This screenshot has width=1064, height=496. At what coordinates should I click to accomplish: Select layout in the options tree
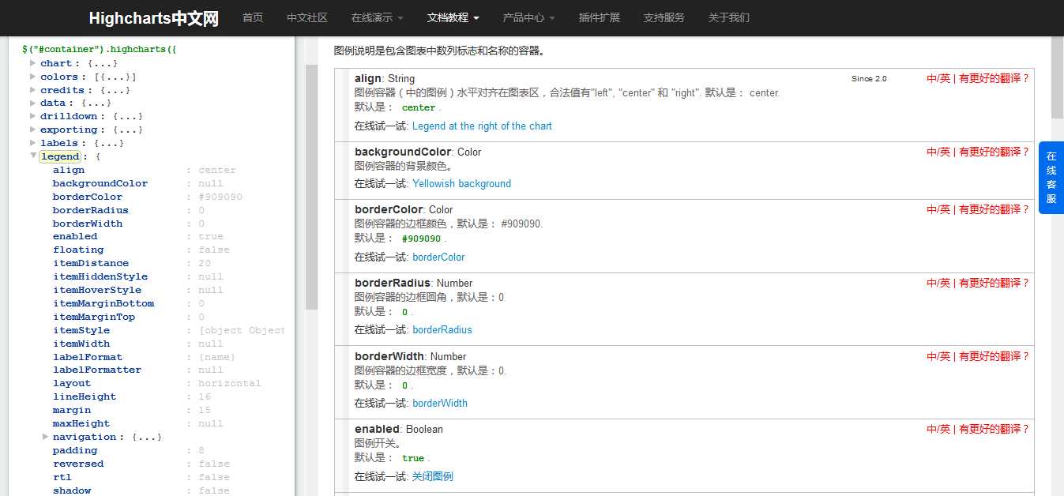tap(72, 383)
